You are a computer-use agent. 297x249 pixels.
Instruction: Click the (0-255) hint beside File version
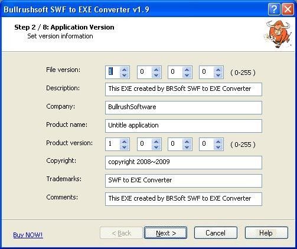(x=243, y=73)
